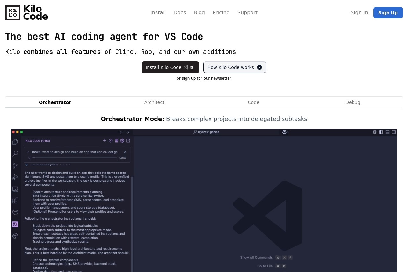
Task: Go back with left arrow in VS Code title bar
Action: (121, 132)
